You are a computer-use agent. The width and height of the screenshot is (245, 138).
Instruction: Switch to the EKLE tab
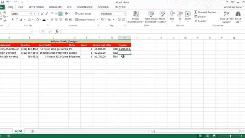(x=21, y=7)
